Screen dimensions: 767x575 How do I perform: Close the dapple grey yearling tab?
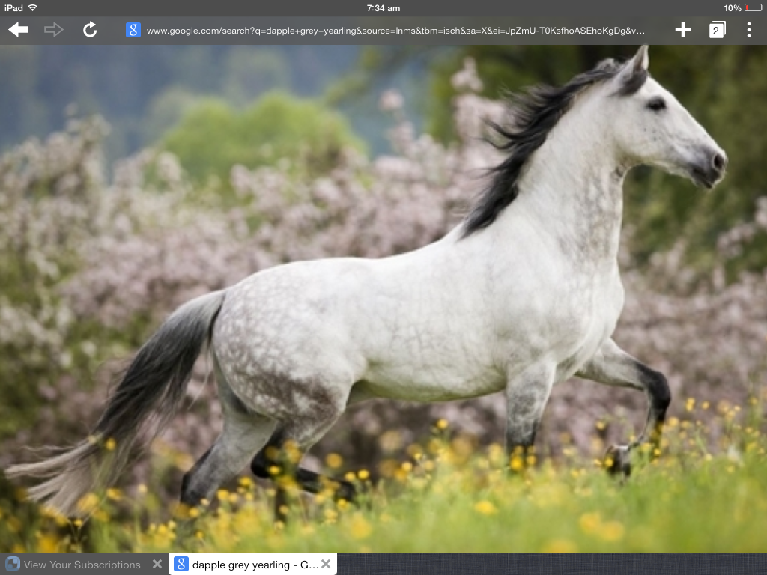point(326,564)
